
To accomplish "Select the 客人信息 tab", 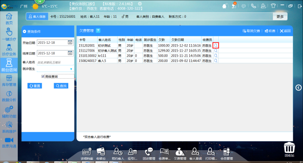I will click(x=37, y=16).
